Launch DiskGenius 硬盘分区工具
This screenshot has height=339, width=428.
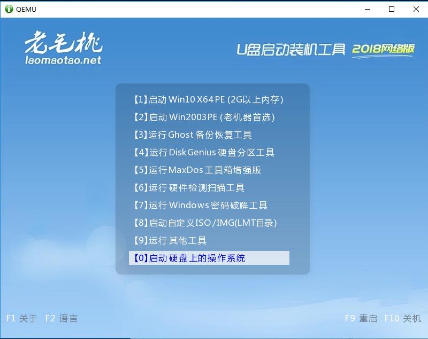point(203,152)
